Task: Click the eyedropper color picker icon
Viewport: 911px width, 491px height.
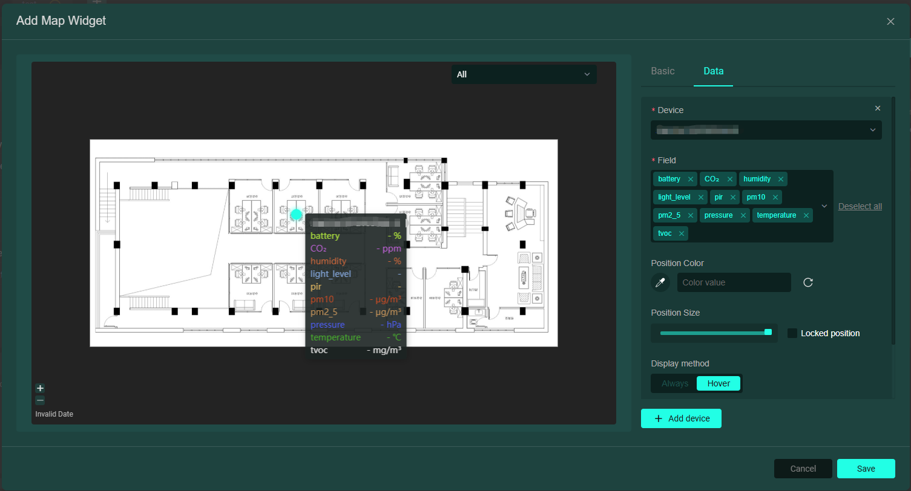Action: click(x=660, y=282)
